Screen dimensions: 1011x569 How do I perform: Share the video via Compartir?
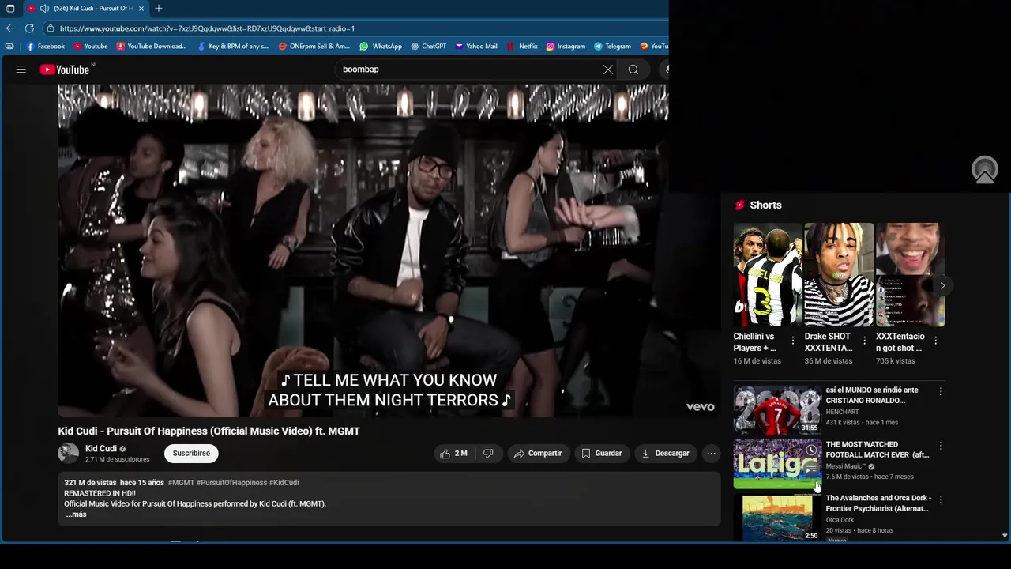(x=537, y=454)
